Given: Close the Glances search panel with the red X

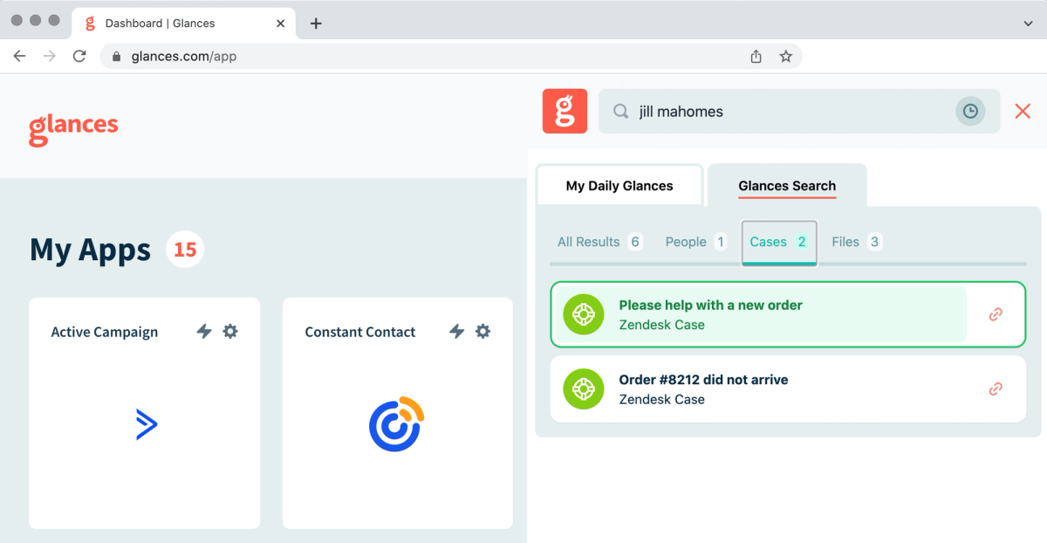Looking at the screenshot, I should [1023, 111].
